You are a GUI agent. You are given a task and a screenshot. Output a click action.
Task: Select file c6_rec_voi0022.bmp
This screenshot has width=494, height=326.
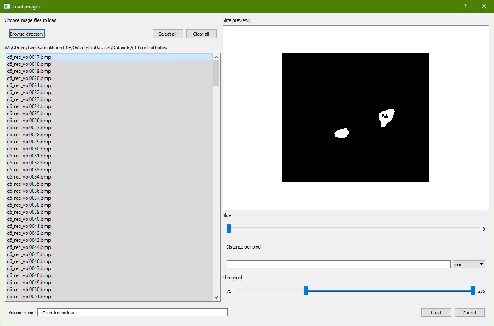click(x=109, y=92)
